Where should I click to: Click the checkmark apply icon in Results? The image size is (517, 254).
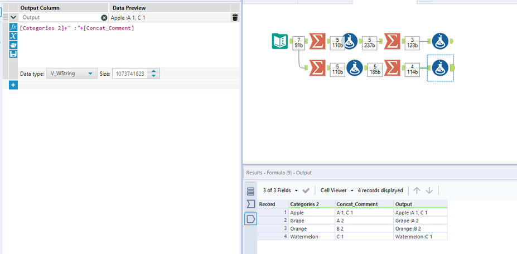[x=306, y=190]
